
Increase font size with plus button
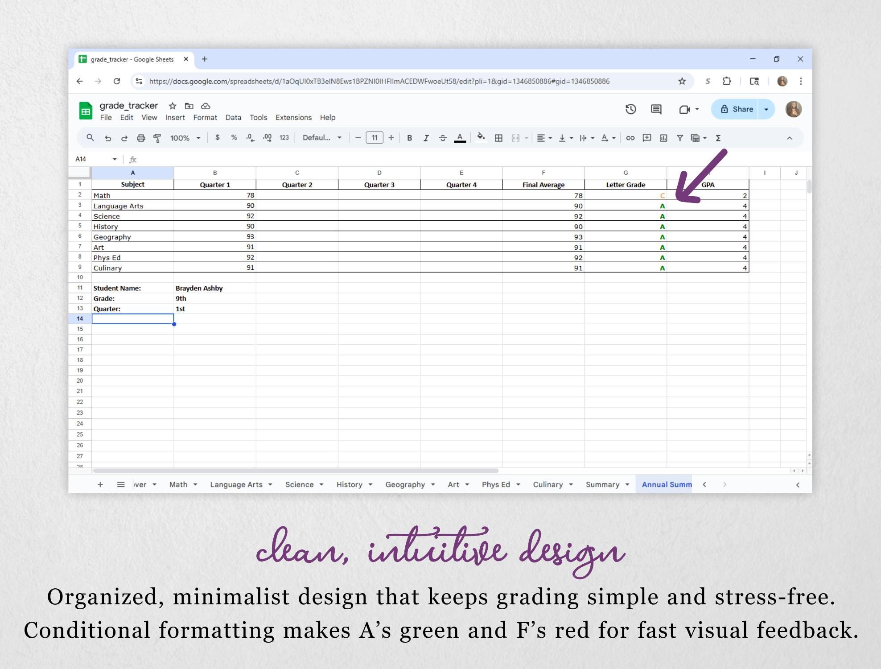[x=391, y=138]
